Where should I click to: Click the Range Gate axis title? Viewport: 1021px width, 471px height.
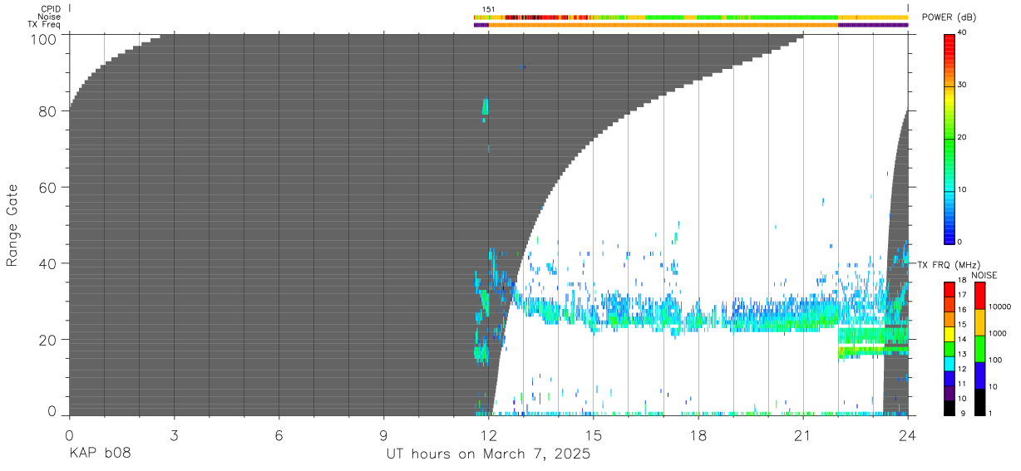pos(12,225)
